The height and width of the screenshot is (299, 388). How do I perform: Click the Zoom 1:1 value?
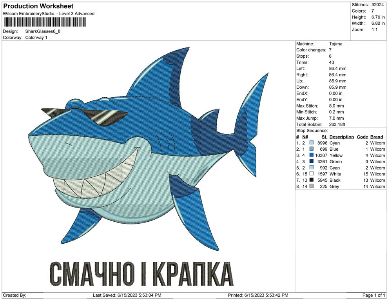click(x=374, y=30)
